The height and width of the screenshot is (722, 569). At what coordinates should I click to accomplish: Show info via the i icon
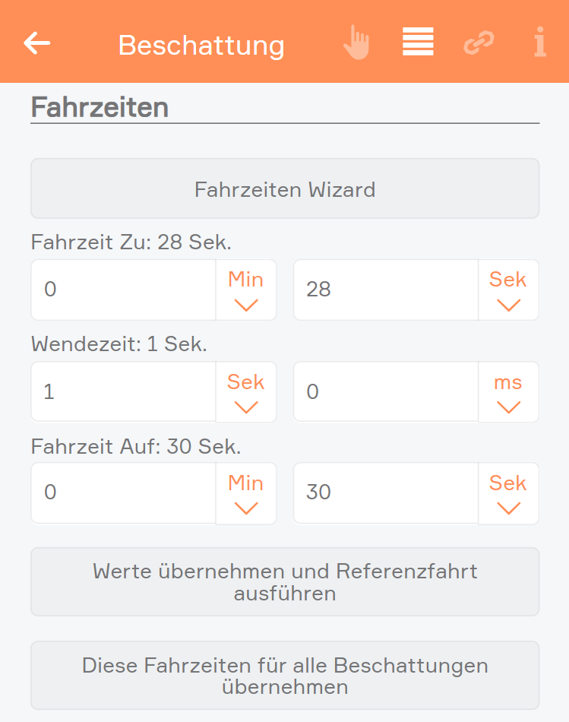[x=540, y=42]
